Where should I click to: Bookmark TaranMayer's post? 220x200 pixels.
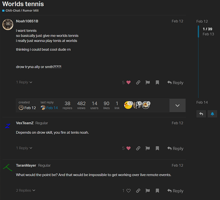point(157,191)
